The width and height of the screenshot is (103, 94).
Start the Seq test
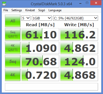(x=13, y=61)
